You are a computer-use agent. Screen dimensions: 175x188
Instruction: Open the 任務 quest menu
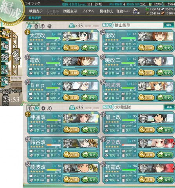coord(123,11)
